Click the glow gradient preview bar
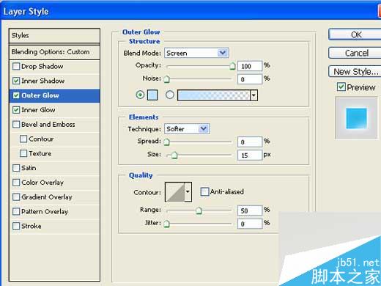This screenshot has width=381, height=286. tap(214, 95)
